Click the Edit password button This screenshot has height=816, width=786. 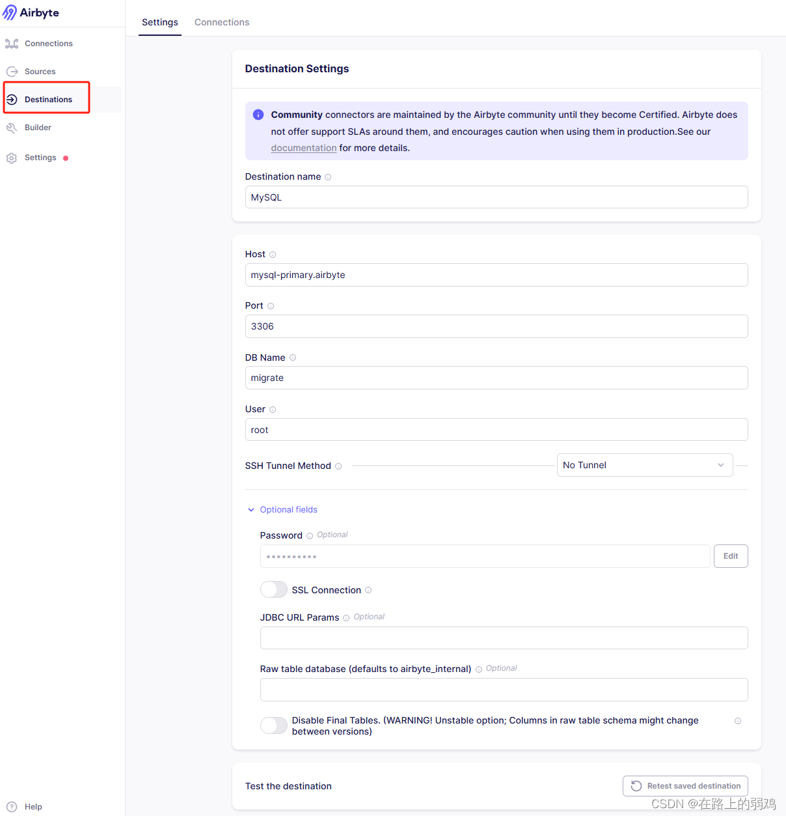tap(731, 556)
